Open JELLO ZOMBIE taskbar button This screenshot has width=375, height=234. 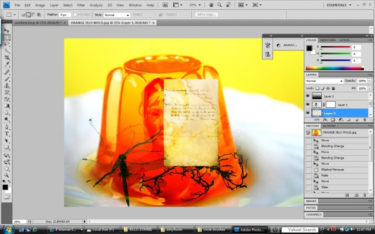tap(139, 230)
